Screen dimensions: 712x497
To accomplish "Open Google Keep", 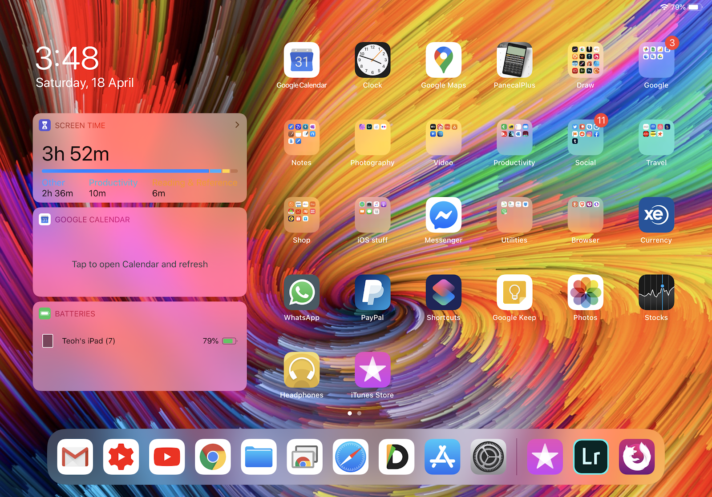I will (514, 292).
